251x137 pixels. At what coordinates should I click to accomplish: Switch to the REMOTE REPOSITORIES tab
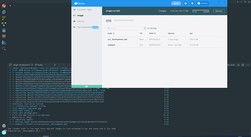coord(124,20)
